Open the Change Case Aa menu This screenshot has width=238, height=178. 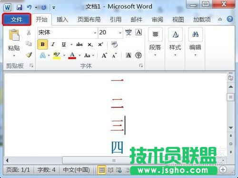coord(89,55)
